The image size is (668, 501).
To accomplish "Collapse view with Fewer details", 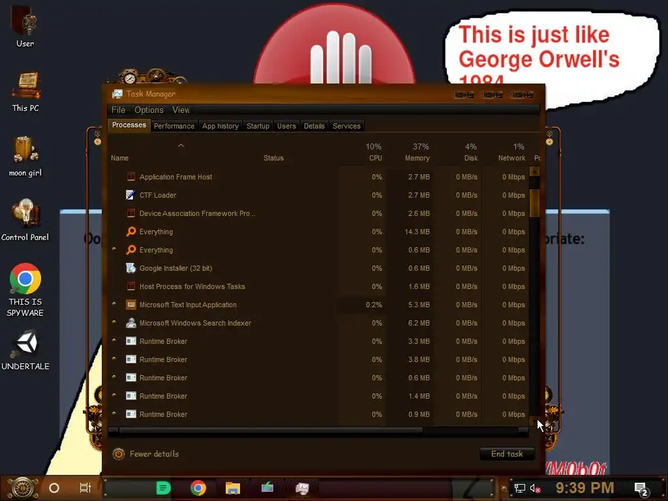I will [x=146, y=454].
